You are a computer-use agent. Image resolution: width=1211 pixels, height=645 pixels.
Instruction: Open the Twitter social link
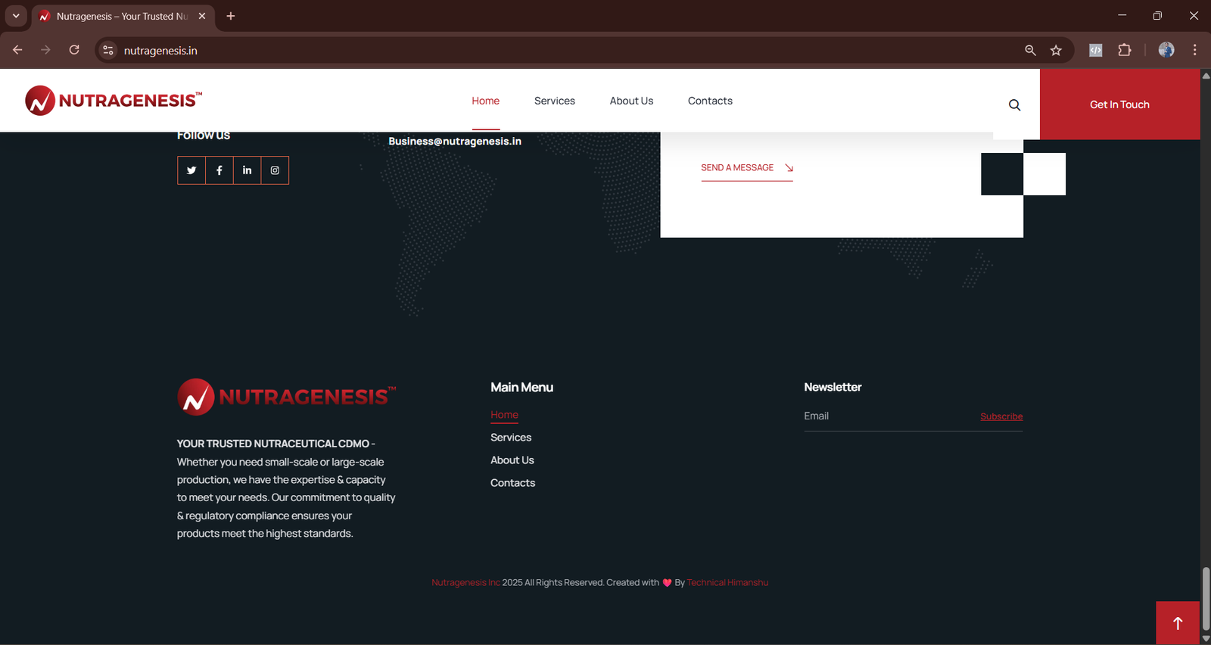click(191, 170)
